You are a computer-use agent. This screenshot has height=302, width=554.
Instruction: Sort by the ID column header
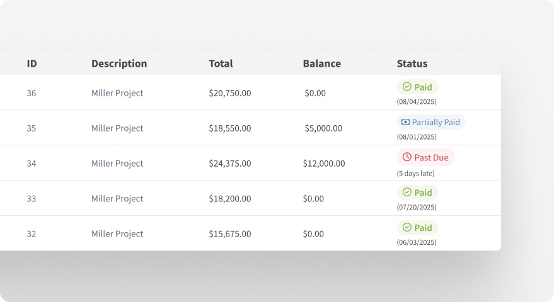[32, 64]
